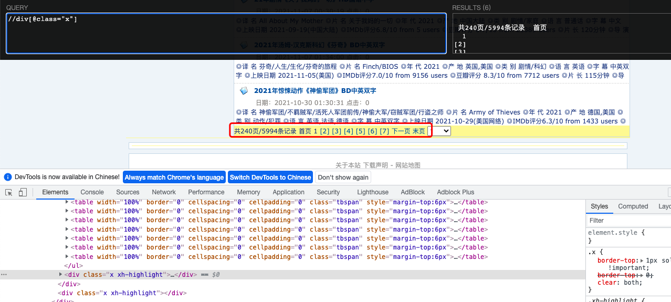The width and height of the screenshot is (671, 302).
Task: Click the 共240页/5994条记录 text in RESULTS panel
Action: (491, 28)
